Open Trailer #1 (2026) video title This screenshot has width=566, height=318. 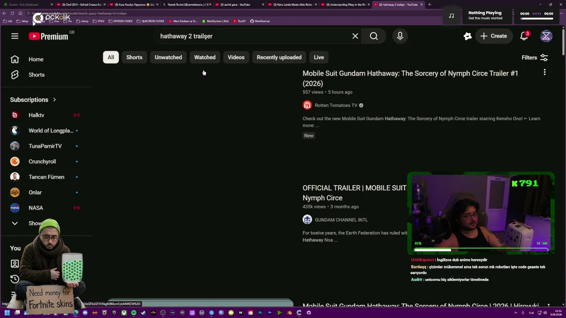pos(410,78)
